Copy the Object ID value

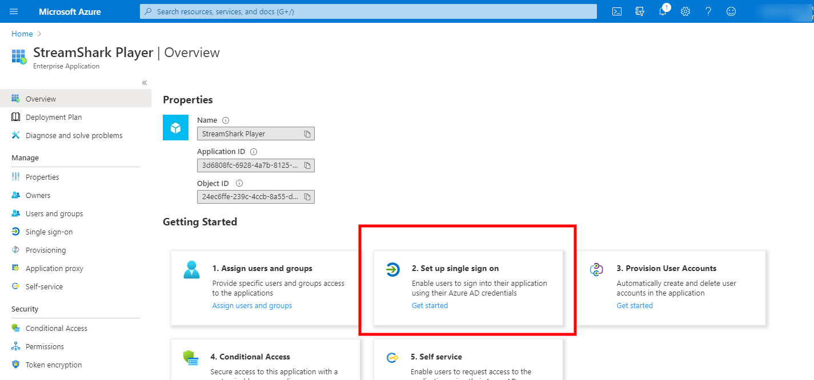pos(307,197)
